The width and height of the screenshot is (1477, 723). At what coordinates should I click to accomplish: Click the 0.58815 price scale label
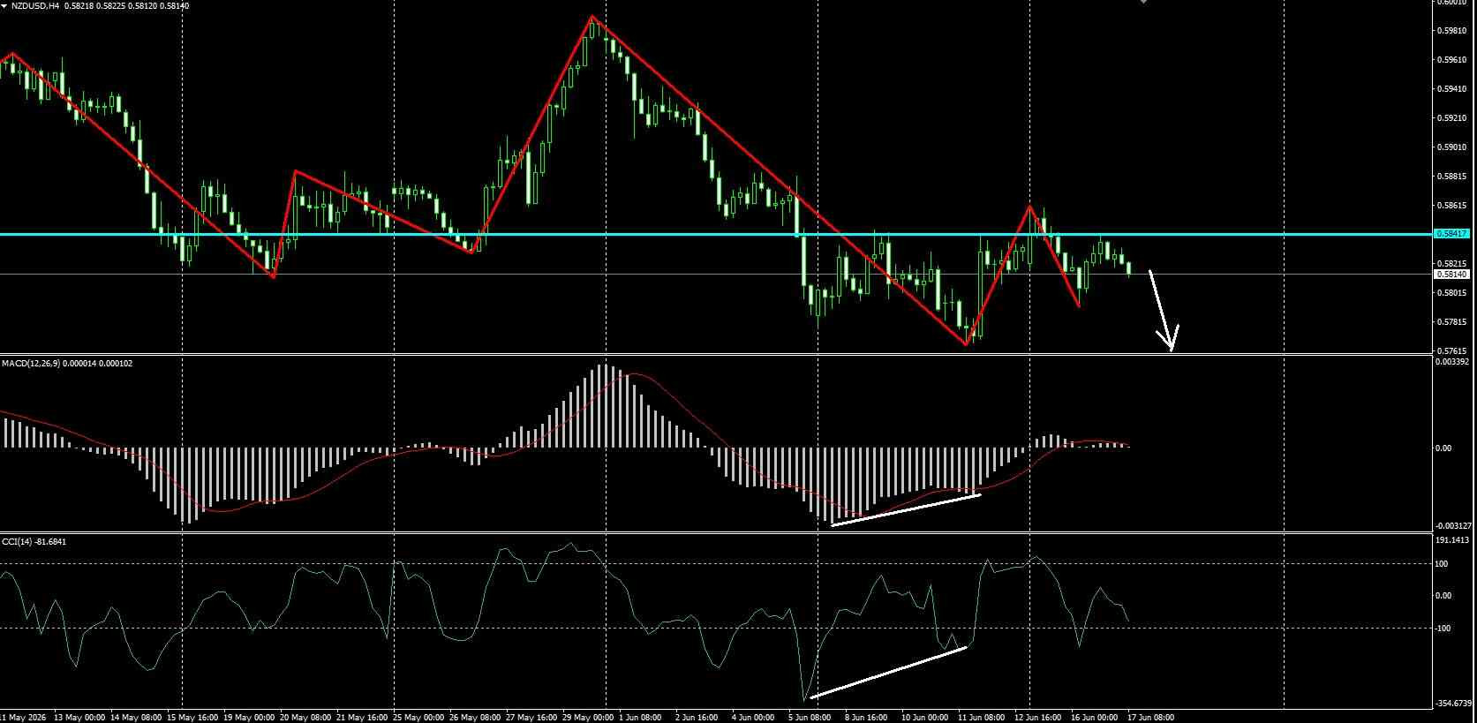(1452, 177)
